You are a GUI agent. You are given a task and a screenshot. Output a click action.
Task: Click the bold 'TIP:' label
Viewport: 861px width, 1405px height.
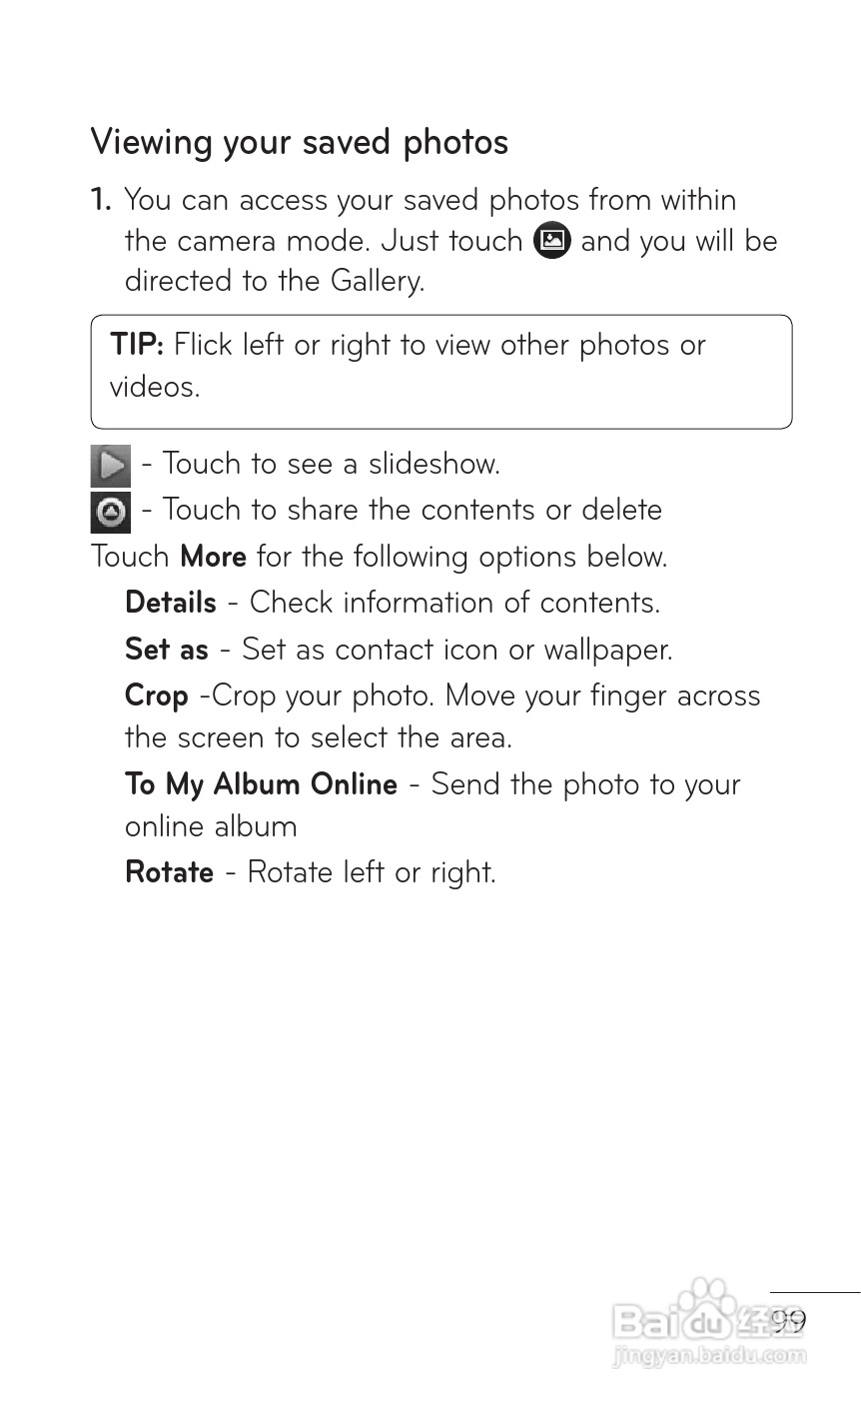pos(137,345)
